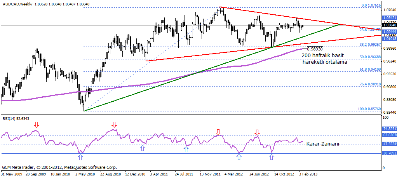Click the date label 24 Jun 2012
This screenshot has height=177, width=397.
[259, 174]
